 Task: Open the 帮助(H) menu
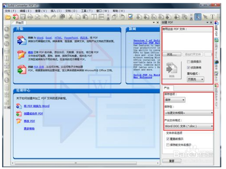point(118,11)
